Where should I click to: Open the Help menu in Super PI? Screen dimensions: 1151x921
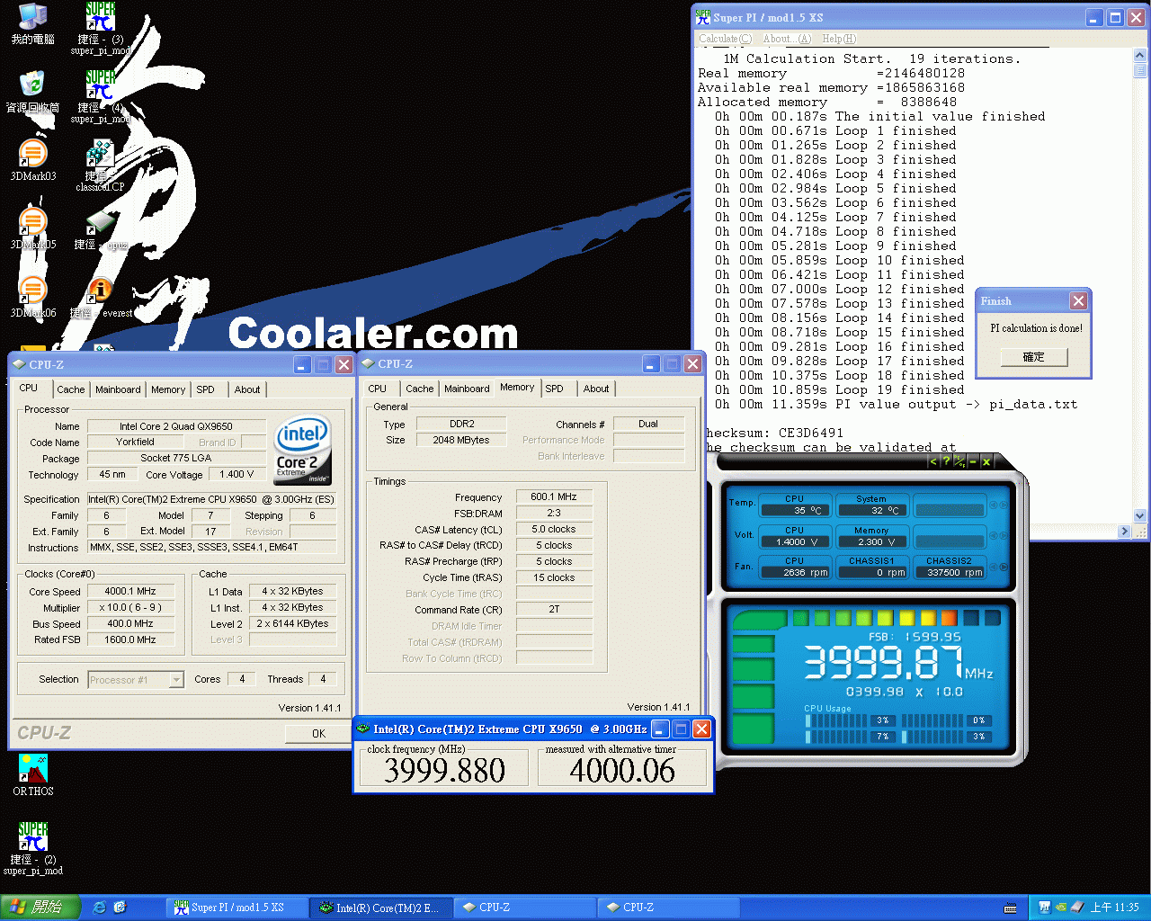pyautogui.click(x=839, y=39)
